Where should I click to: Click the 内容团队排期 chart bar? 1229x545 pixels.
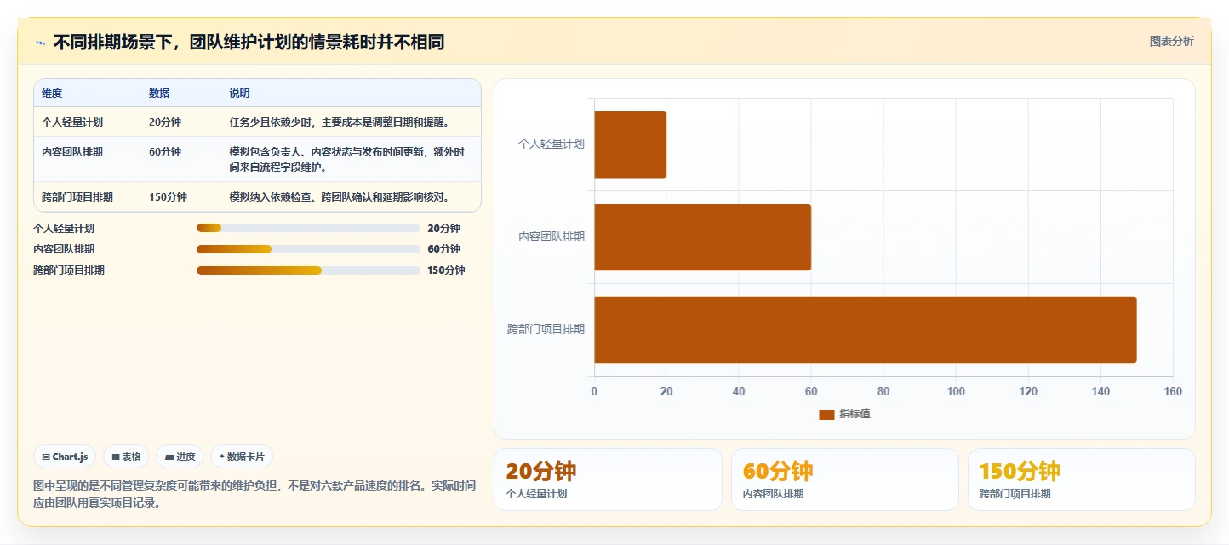pyautogui.click(x=702, y=237)
